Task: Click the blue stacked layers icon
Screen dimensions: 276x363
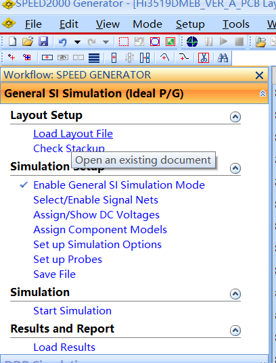Action: pos(94,58)
